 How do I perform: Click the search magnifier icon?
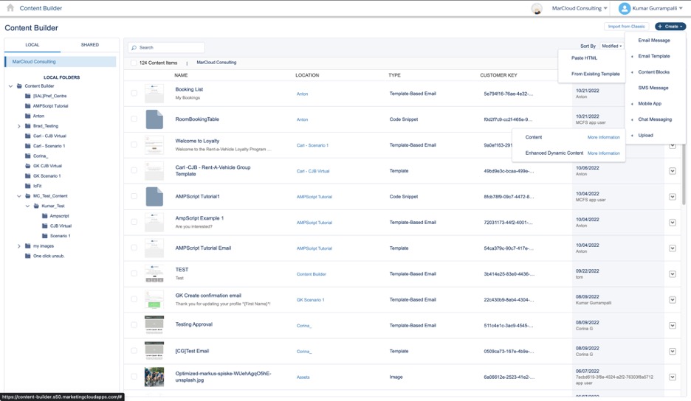tap(134, 47)
